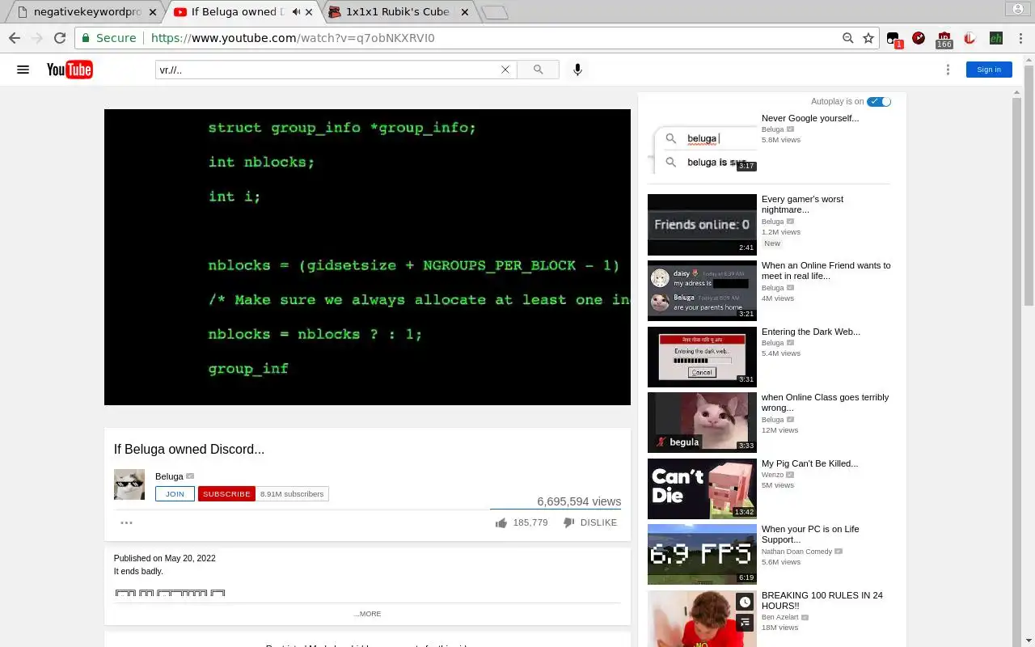
Task: Open 'Never Google yourself...' video title
Action: pos(810,118)
